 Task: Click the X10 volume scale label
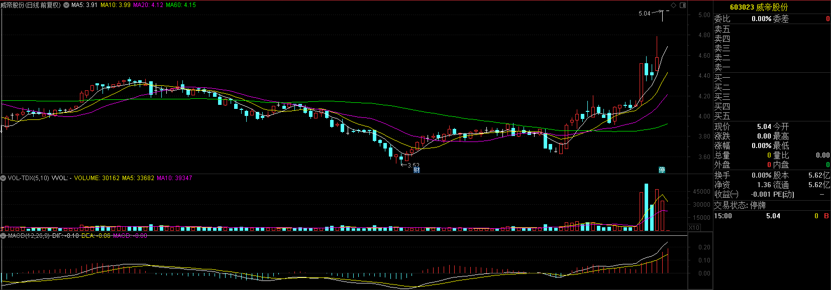click(x=694, y=228)
